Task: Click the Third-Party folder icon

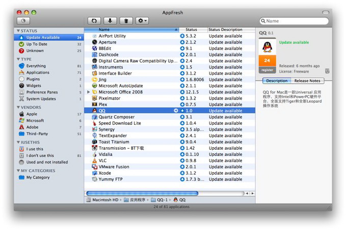Action: click(21, 134)
